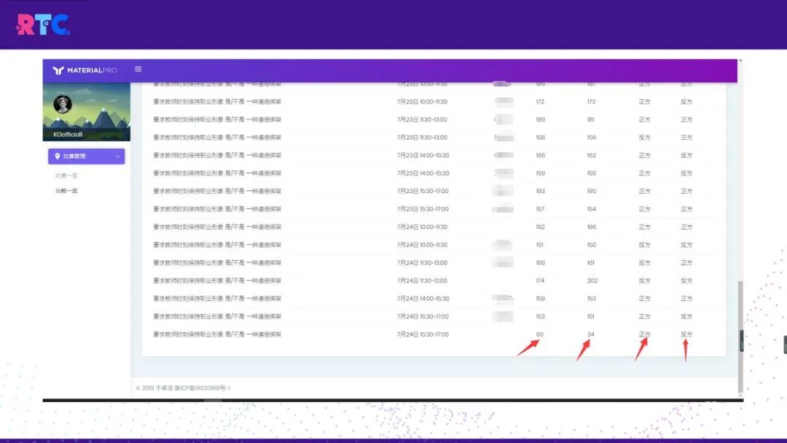Screen dimensions: 787x443
Task: Click the MATERIALPRO brand text
Action: click(x=93, y=70)
